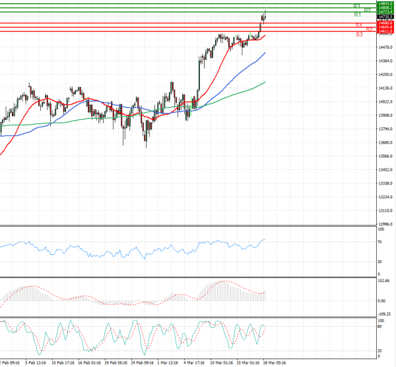Screen dimensions: 396x367
Task: Click the 13338.0 price axis value
Action: point(385,183)
